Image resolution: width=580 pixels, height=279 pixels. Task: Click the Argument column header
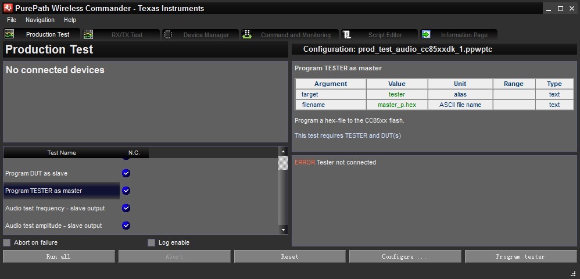[x=331, y=84]
